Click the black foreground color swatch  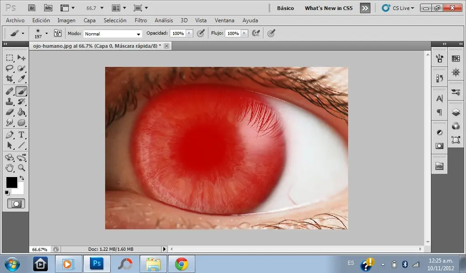(x=11, y=182)
